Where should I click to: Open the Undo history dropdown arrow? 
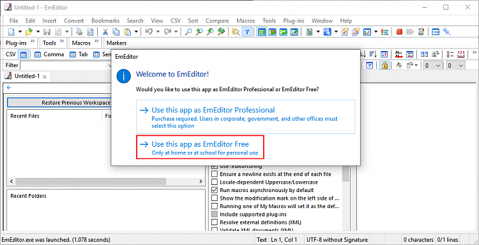click(158, 32)
